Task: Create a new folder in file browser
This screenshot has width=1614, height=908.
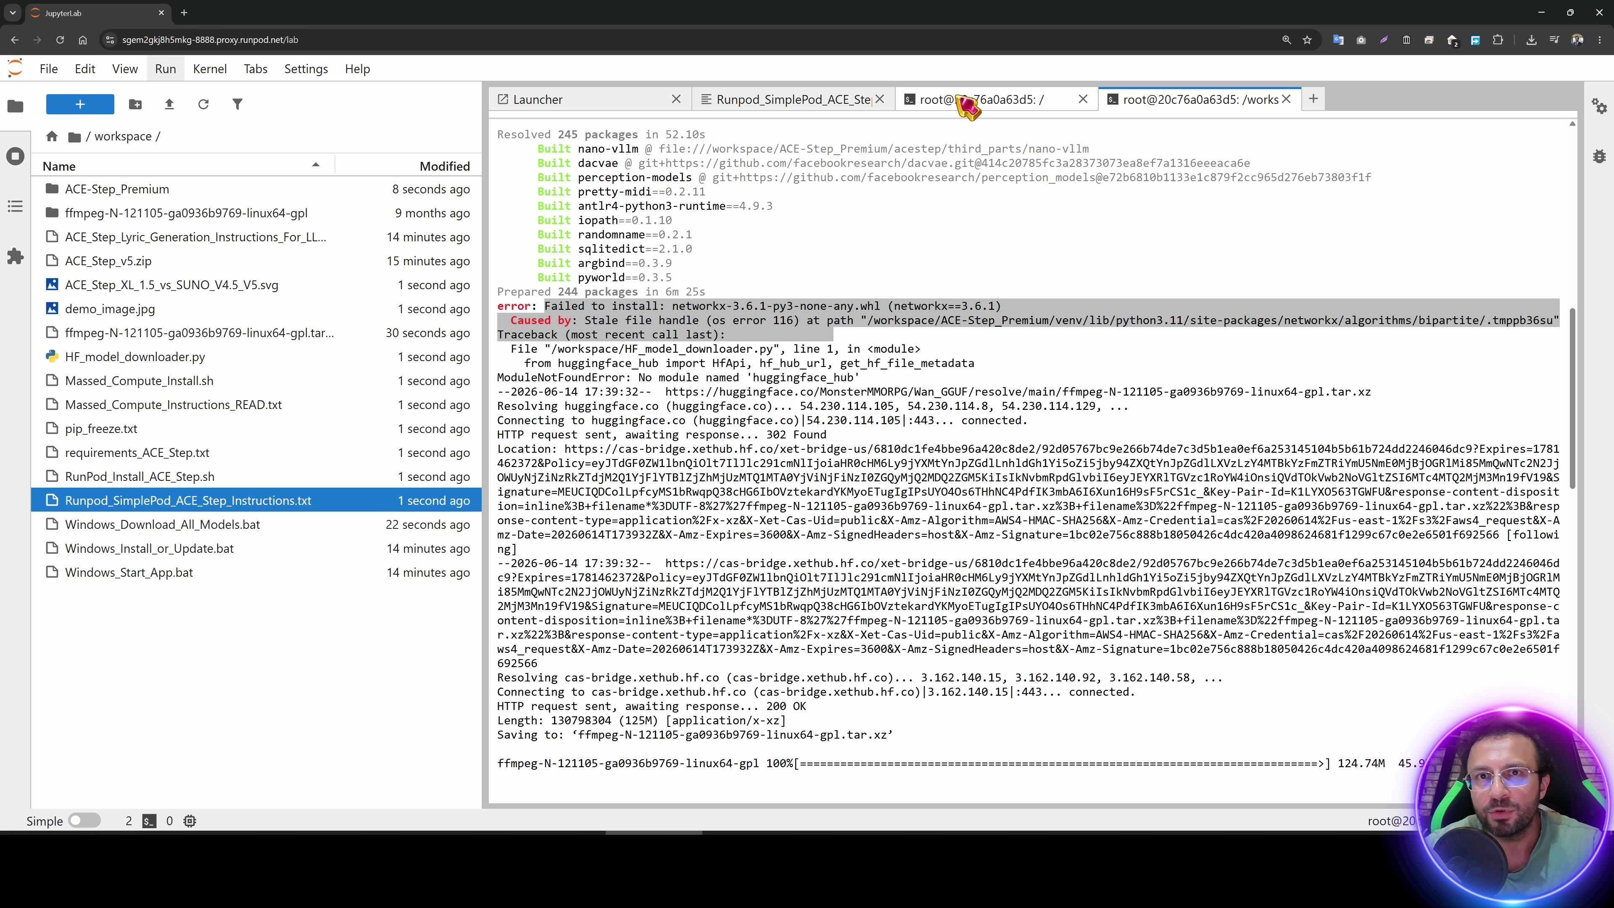Action: click(x=135, y=104)
